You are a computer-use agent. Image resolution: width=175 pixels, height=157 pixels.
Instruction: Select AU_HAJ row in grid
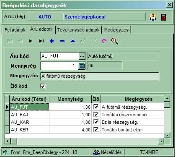point(29,115)
